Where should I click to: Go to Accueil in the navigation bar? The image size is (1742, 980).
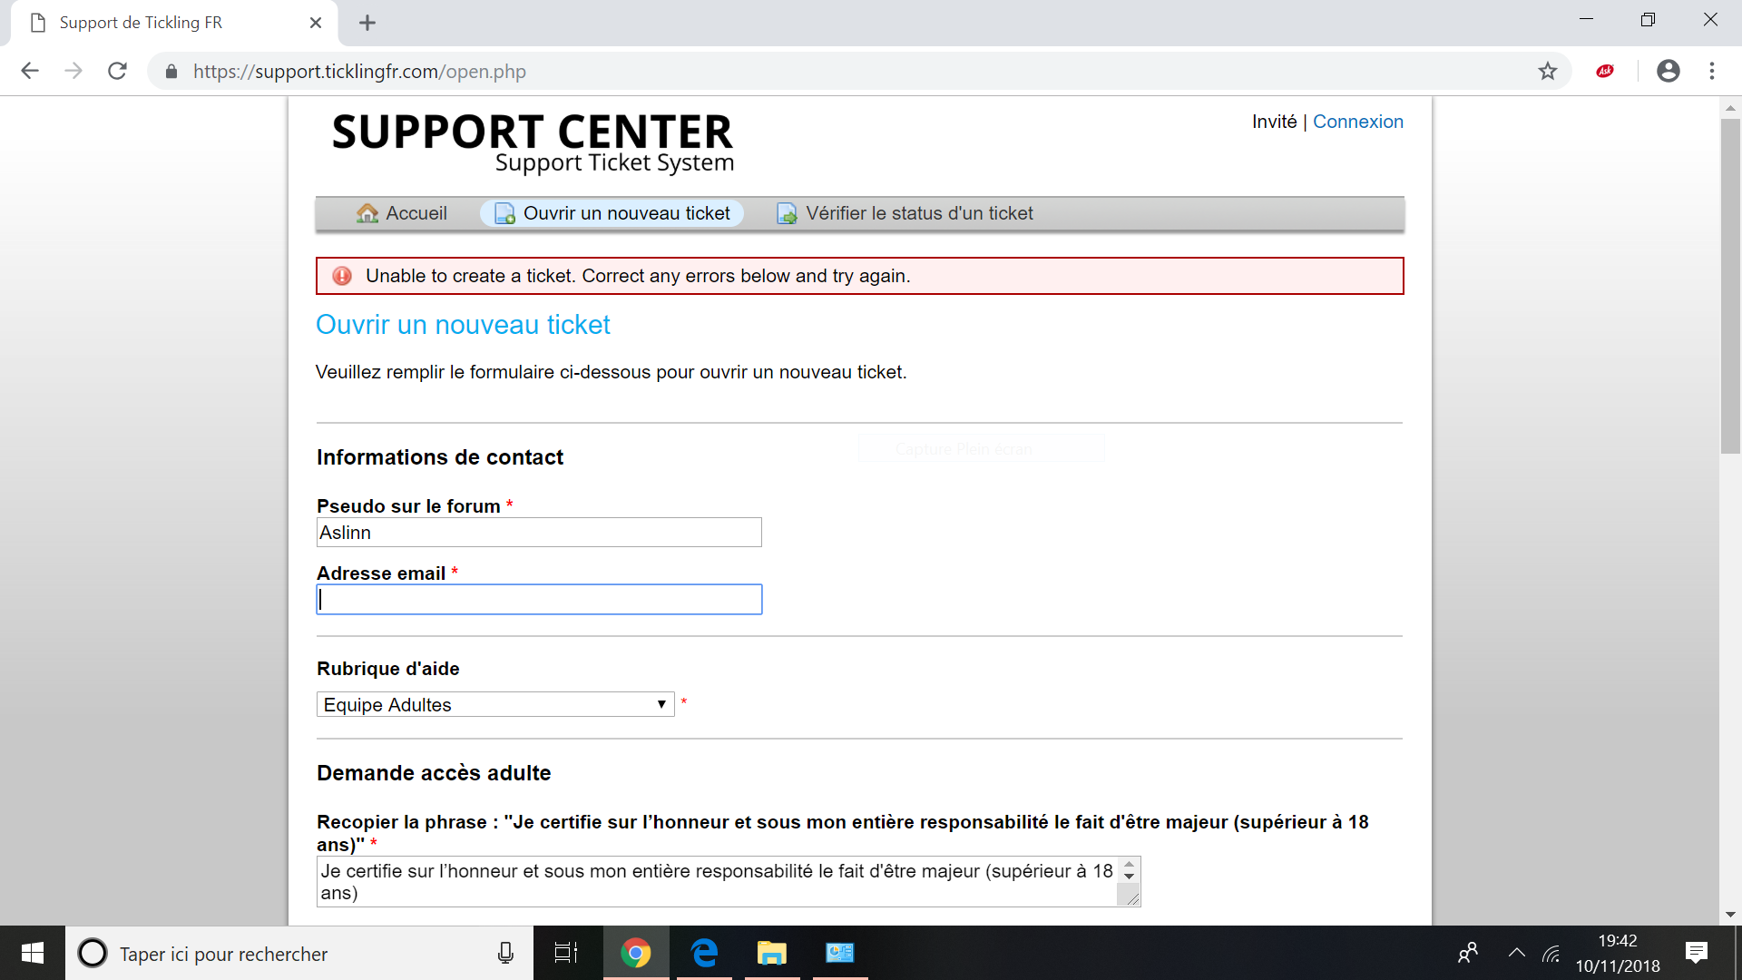(402, 213)
